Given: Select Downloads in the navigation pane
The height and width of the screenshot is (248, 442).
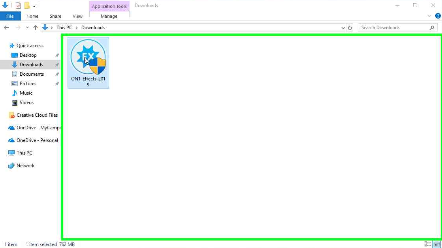Looking at the screenshot, I should click(x=31, y=64).
